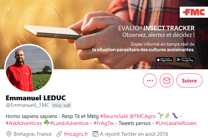Click the chain link icon before fmcagro.fr
The height and width of the screenshot is (140, 208).
(x=59, y=134)
